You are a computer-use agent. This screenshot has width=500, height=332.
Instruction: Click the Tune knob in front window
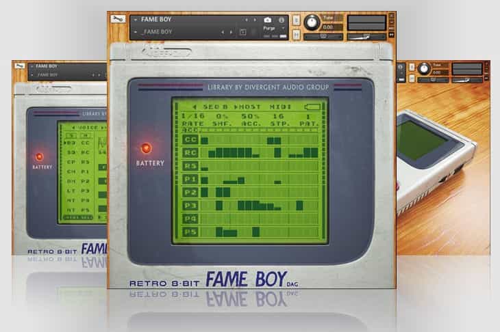[312, 23]
